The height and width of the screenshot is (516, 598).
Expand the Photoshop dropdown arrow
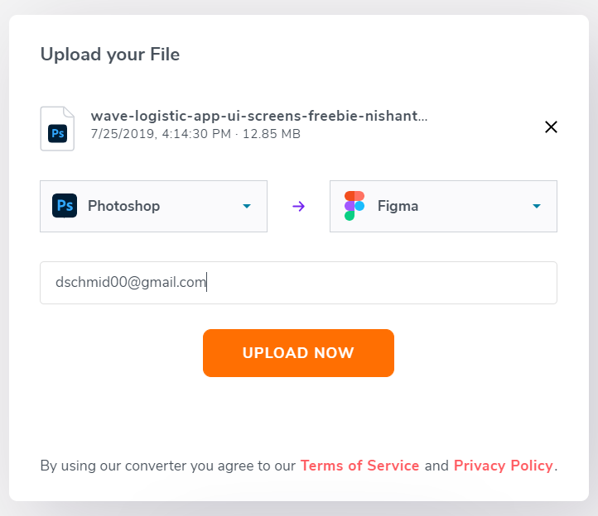pyautogui.click(x=247, y=206)
